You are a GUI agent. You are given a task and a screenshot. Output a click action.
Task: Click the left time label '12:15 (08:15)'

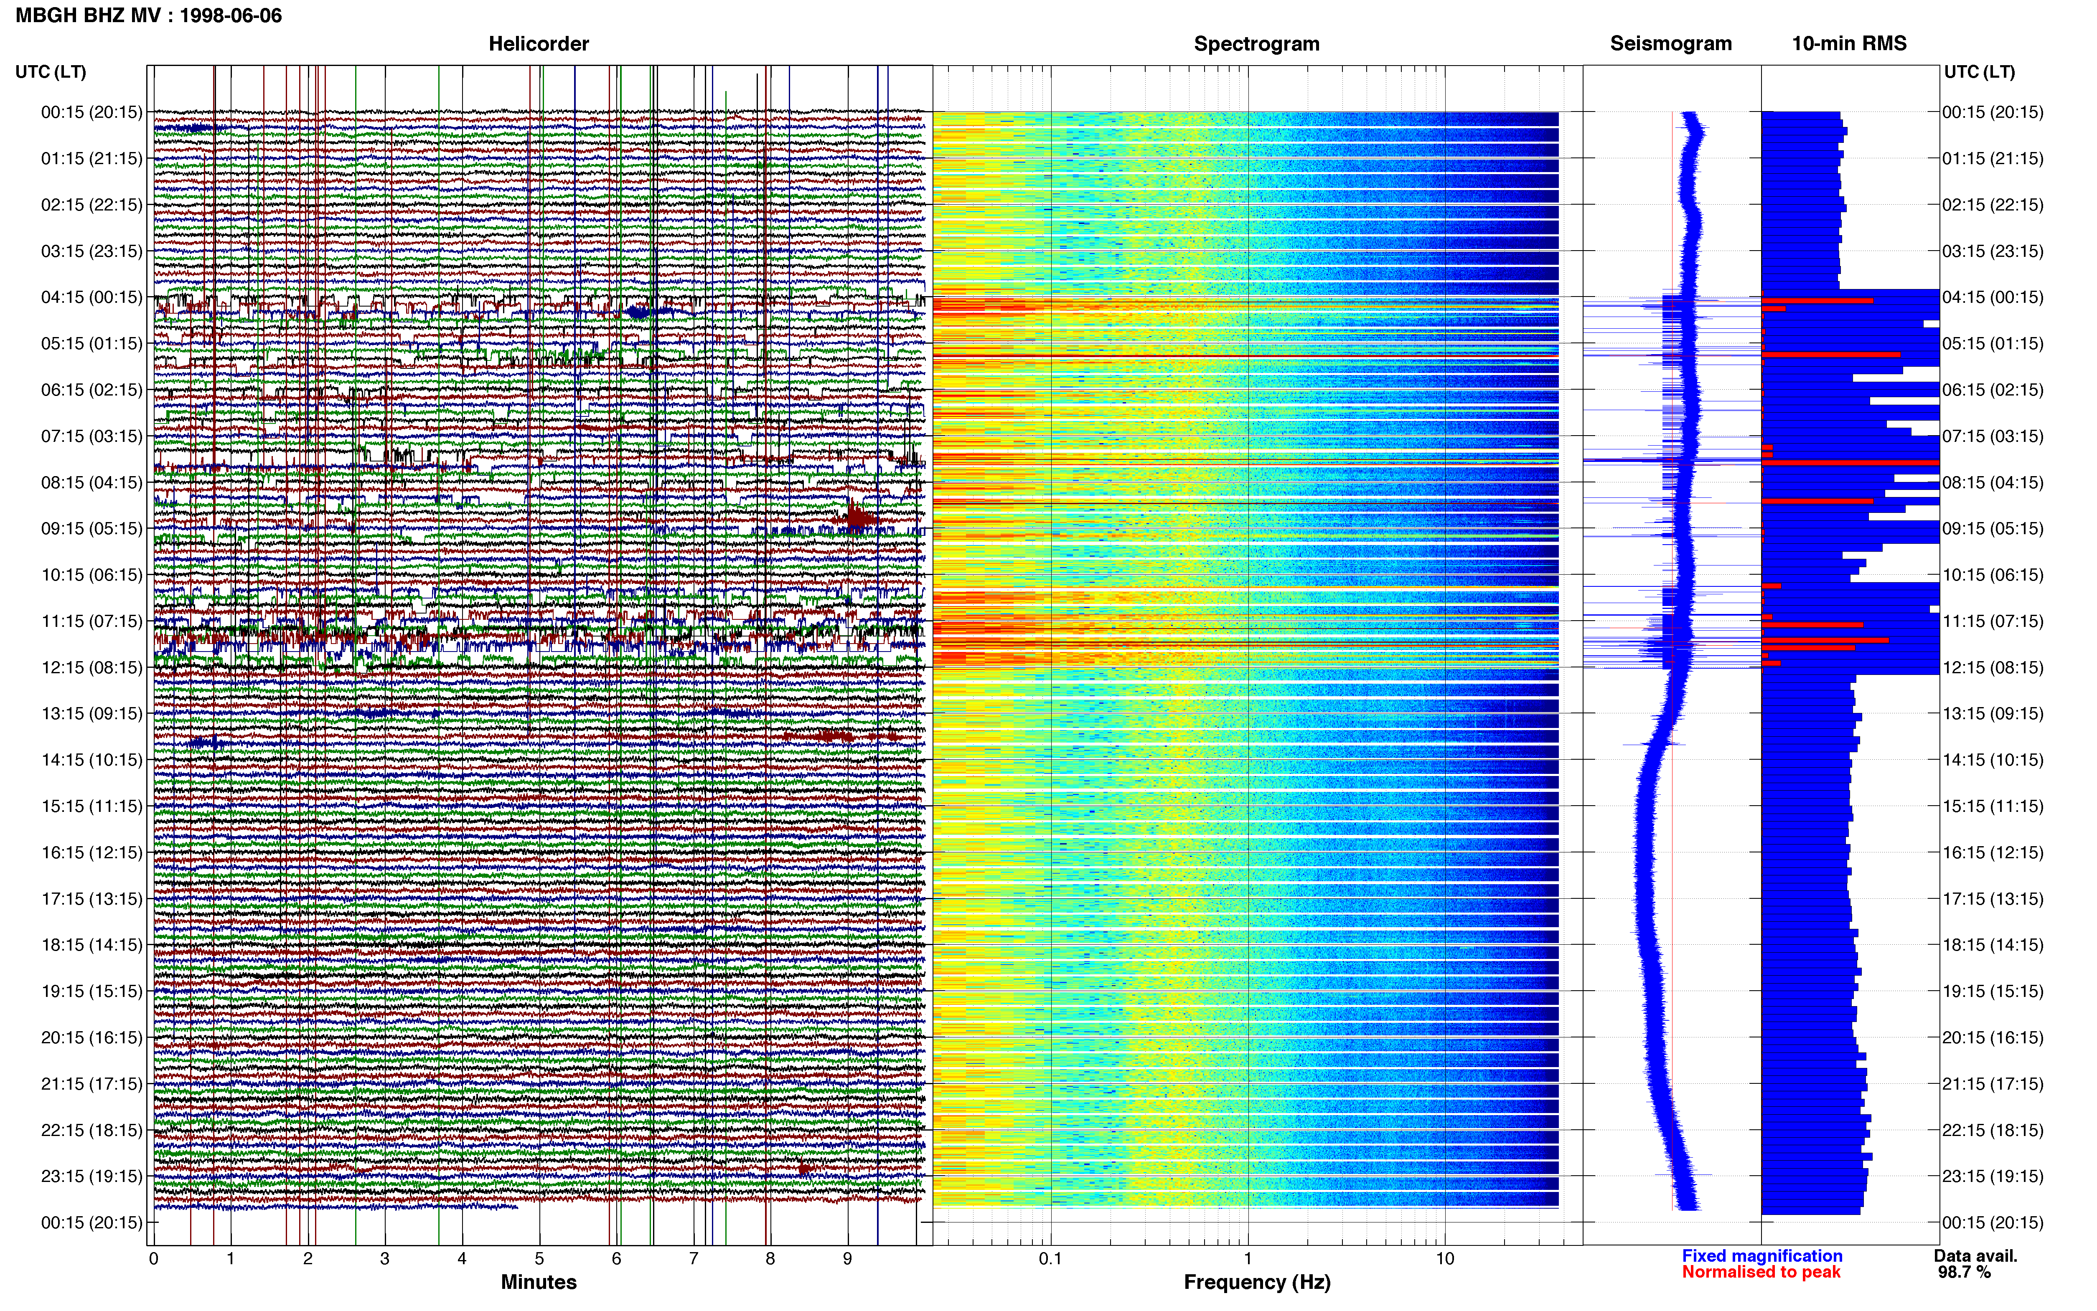[91, 668]
